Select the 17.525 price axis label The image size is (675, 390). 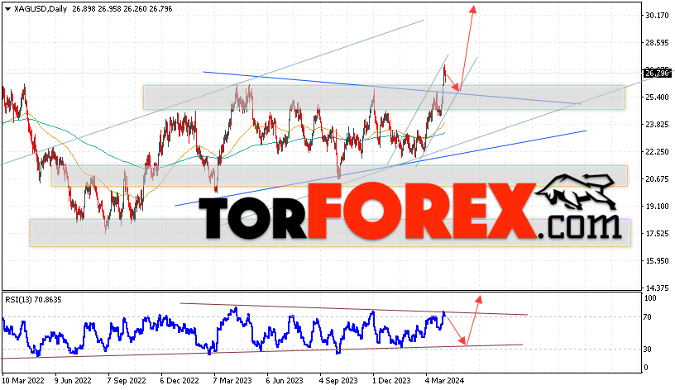[657, 234]
